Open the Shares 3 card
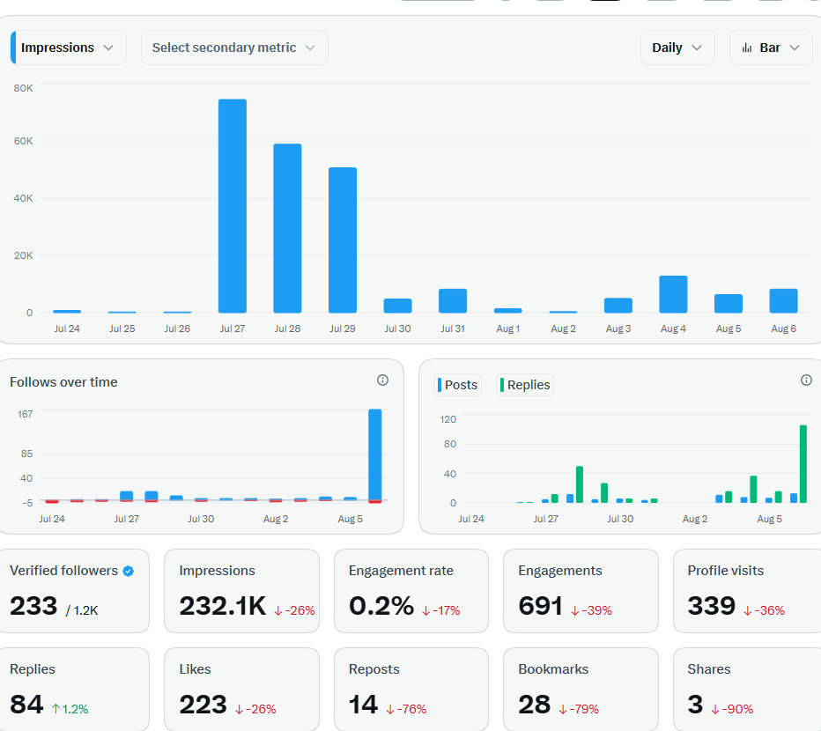The height and width of the screenshot is (731, 821). pyautogui.click(x=747, y=689)
